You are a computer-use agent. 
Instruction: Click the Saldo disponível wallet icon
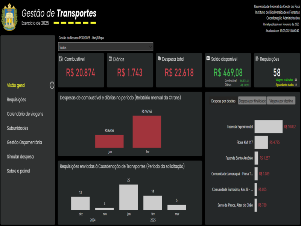click(208, 59)
